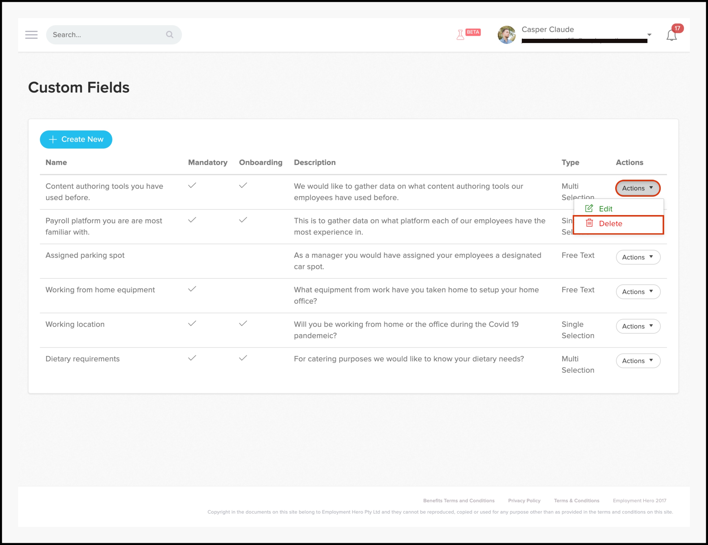The image size is (708, 545).
Task: Click Casper Claude profile avatar
Action: coord(506,35)
